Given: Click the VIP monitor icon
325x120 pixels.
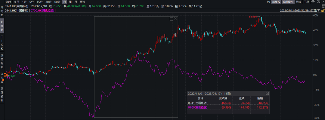Looking at the screenshot, I should [323, 6].
